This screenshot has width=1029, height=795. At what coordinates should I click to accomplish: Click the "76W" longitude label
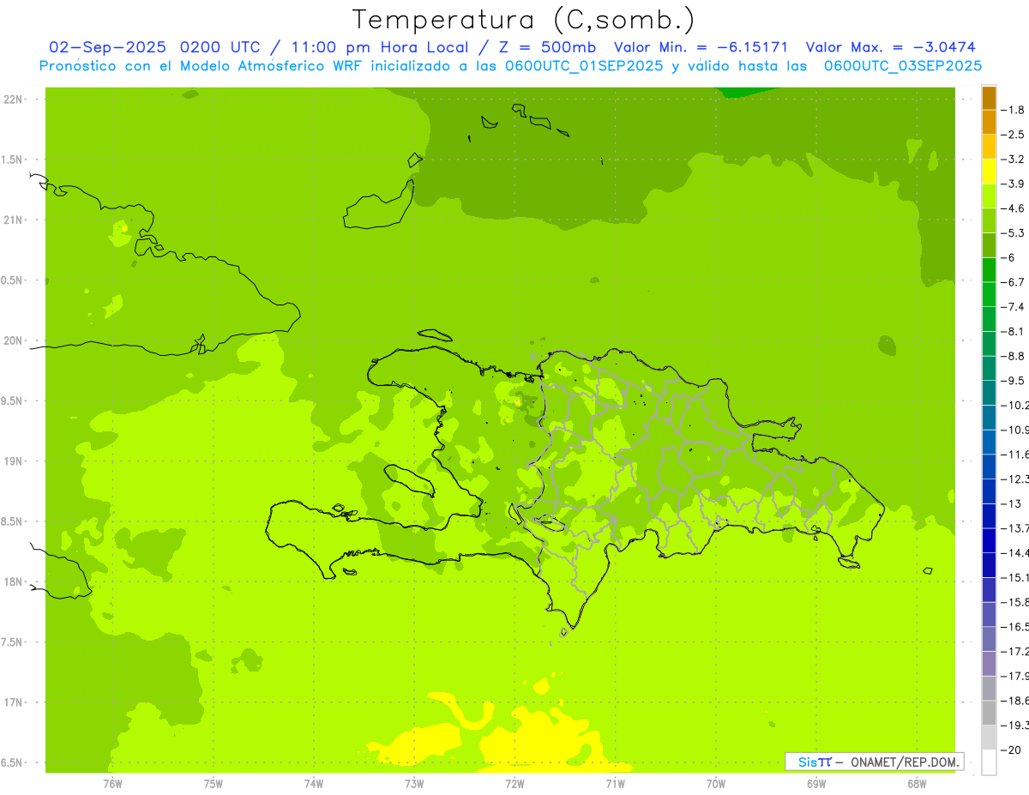click(x=112, y=783)
